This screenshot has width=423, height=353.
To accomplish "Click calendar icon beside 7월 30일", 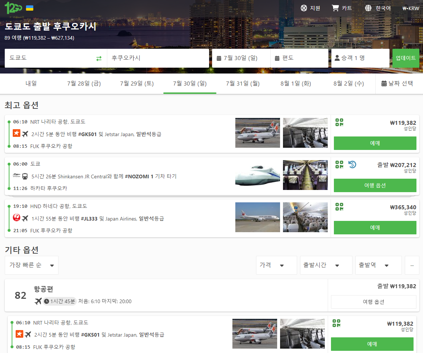I will click(219, 58).
